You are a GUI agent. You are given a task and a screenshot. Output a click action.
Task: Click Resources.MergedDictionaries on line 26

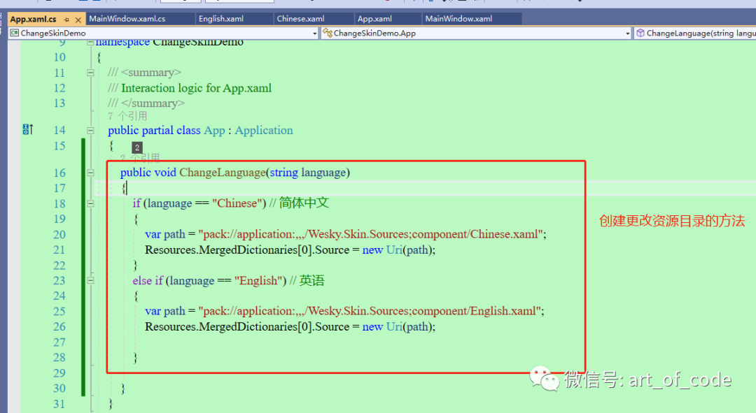[x=220, y=327]
